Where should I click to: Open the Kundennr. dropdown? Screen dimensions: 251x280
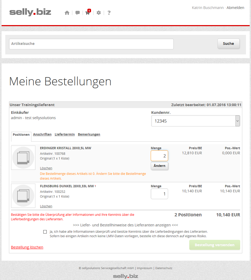(x=195, y=121)
